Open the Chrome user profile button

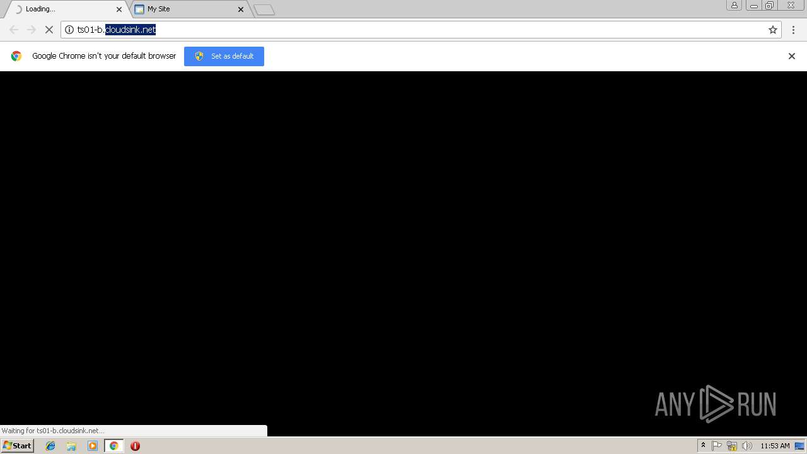click(734, 5)
